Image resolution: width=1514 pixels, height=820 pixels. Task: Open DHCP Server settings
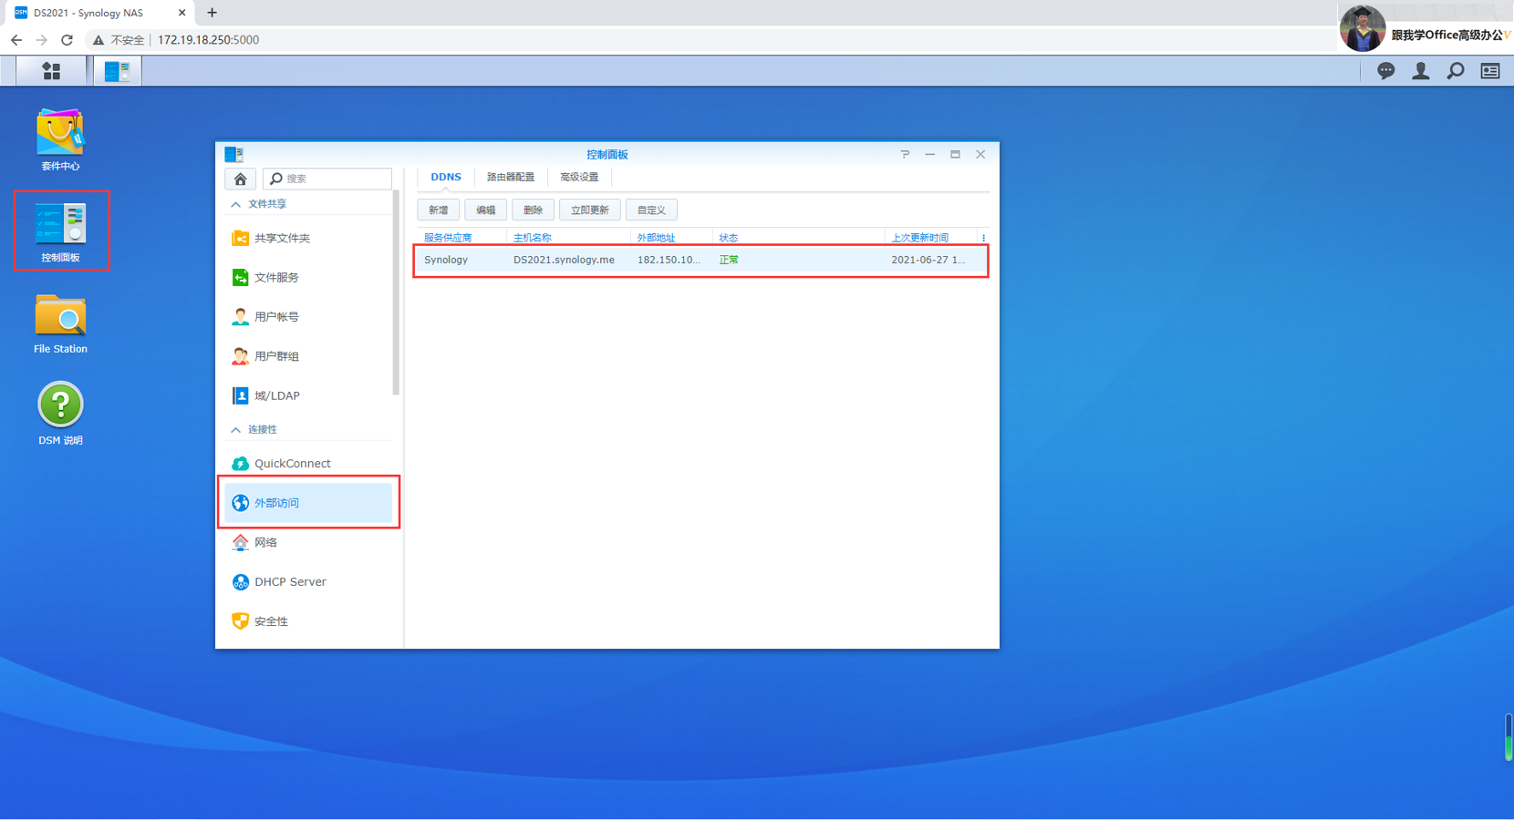tap(308, 581)
